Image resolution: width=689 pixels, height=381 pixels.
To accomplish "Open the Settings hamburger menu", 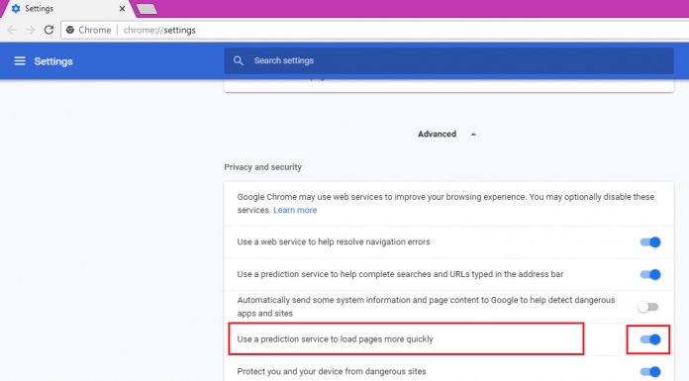I will [20, 61].
